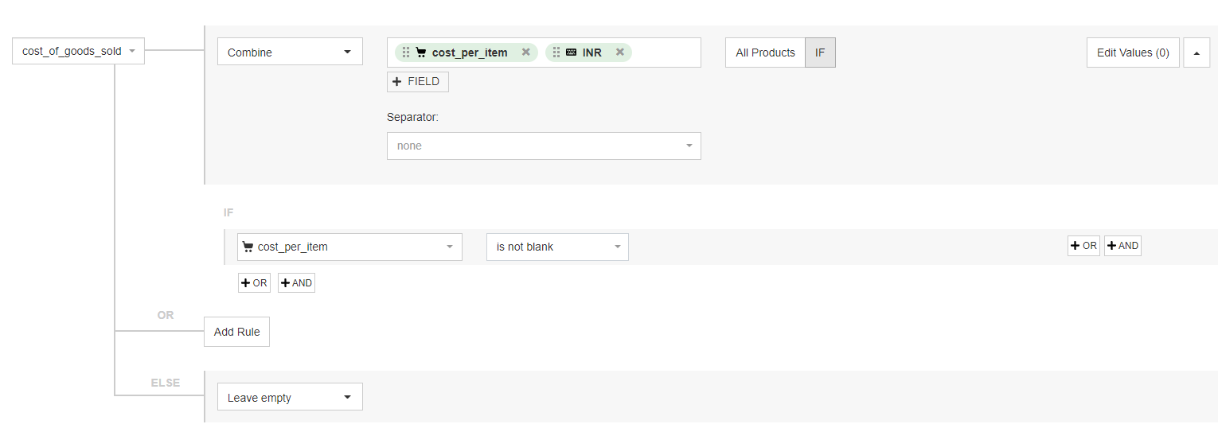Click drag handle on cost_per_item chip

point(406,53)
